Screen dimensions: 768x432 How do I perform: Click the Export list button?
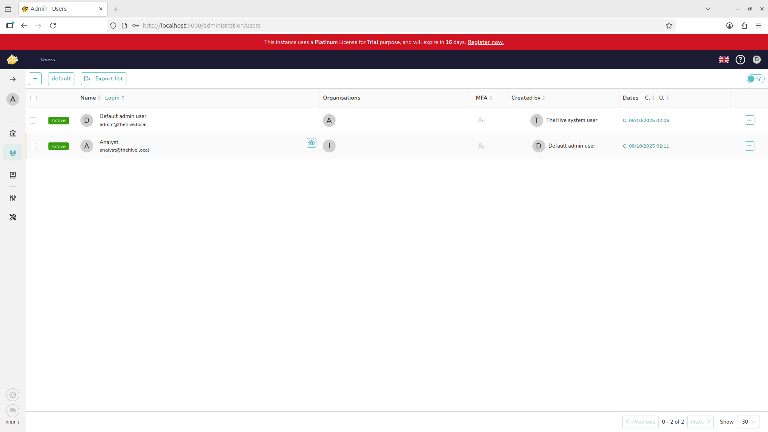104,79
